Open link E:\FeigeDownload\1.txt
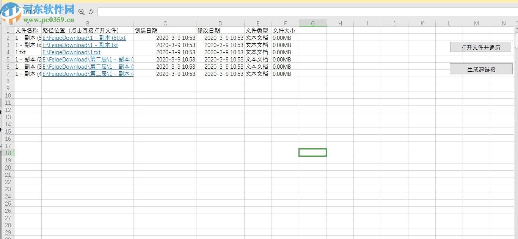This screenshot has width=518, height=239. coord(71,52)
